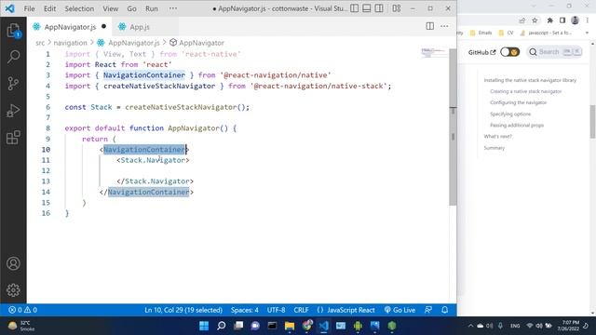The height and width of the screenshot is (335, 596).
Task: Select the AppNavigator.js editor tab
Action: tap(70, 27)
